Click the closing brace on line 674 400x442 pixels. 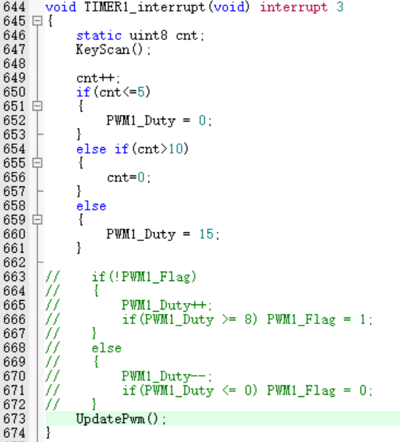[x=48, y=433]
